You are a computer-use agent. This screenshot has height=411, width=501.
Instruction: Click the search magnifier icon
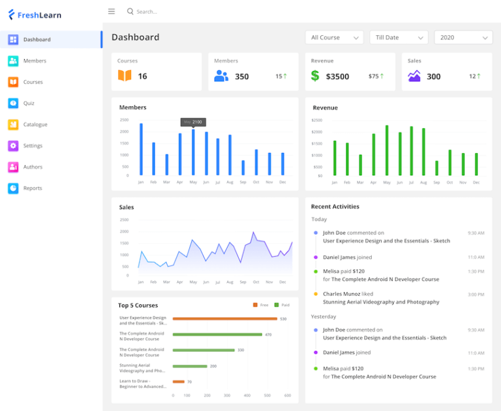tap(130, 12)
